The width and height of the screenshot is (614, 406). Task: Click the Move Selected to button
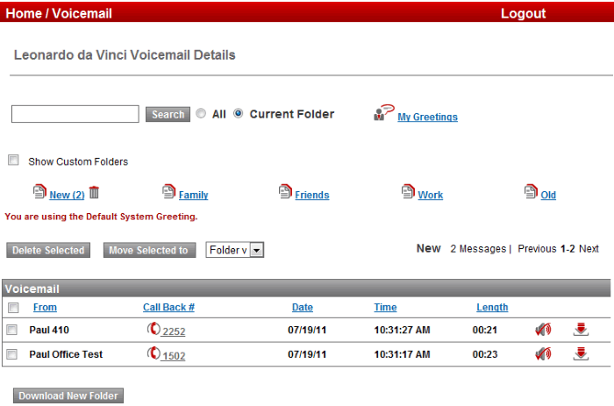[150, 250]
